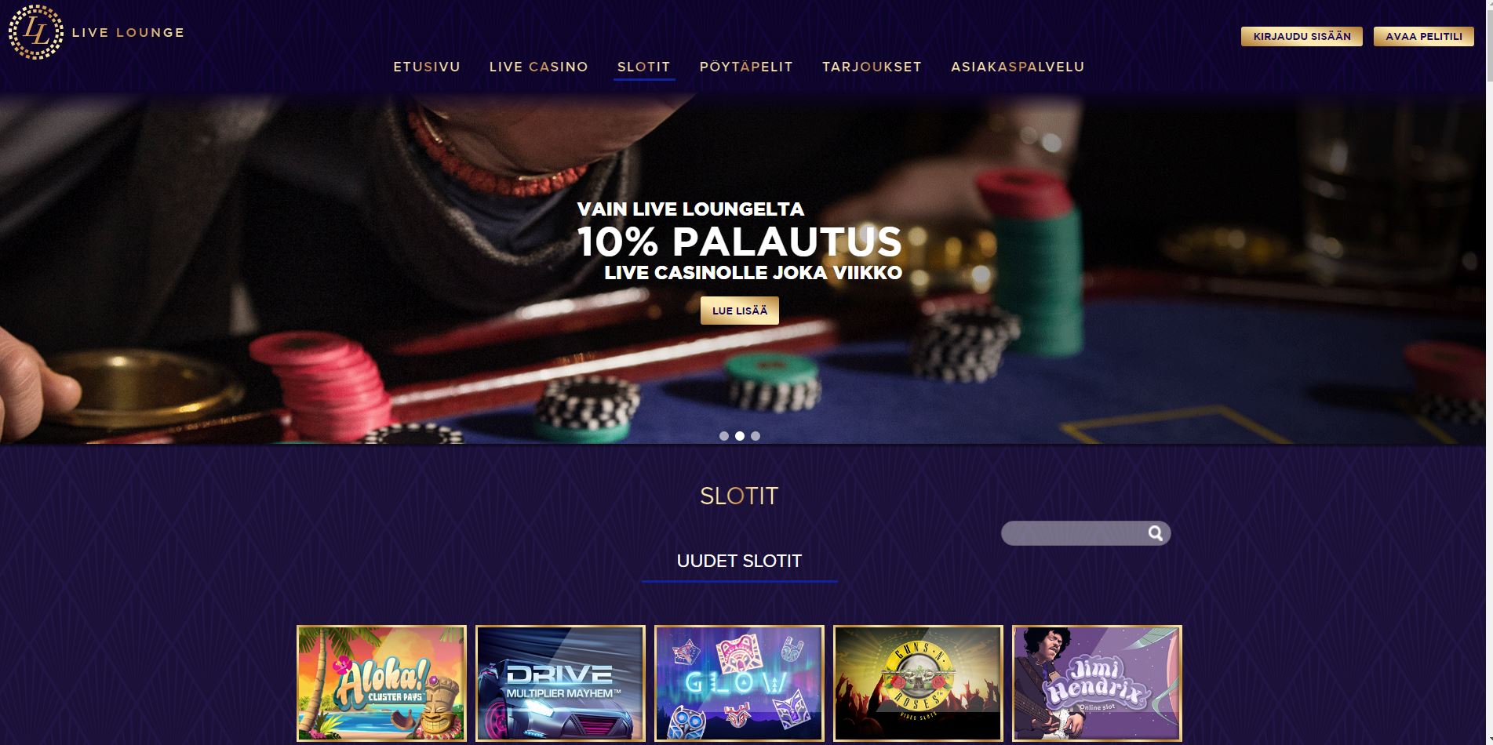Click the Live Lounge logo emblem
This screenshot has height=745, width=1493.
(35, 32)
